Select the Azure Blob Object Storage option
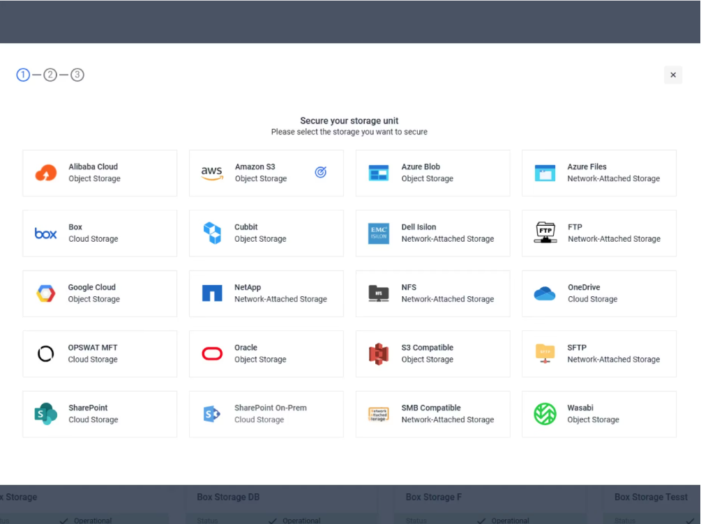This screenshot has height=524, width=701. point(432,172)
